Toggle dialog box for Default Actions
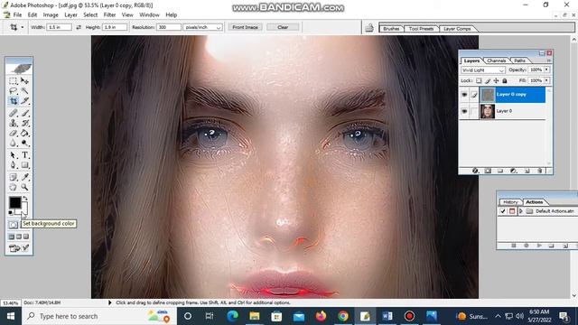Viewport: 578px width, 325px height. pos(512,211)
